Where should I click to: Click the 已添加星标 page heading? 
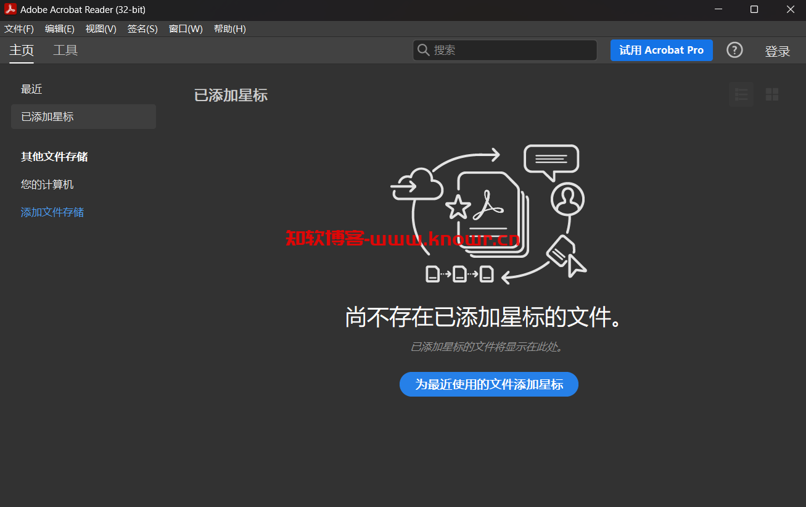[x=231, y=95]
